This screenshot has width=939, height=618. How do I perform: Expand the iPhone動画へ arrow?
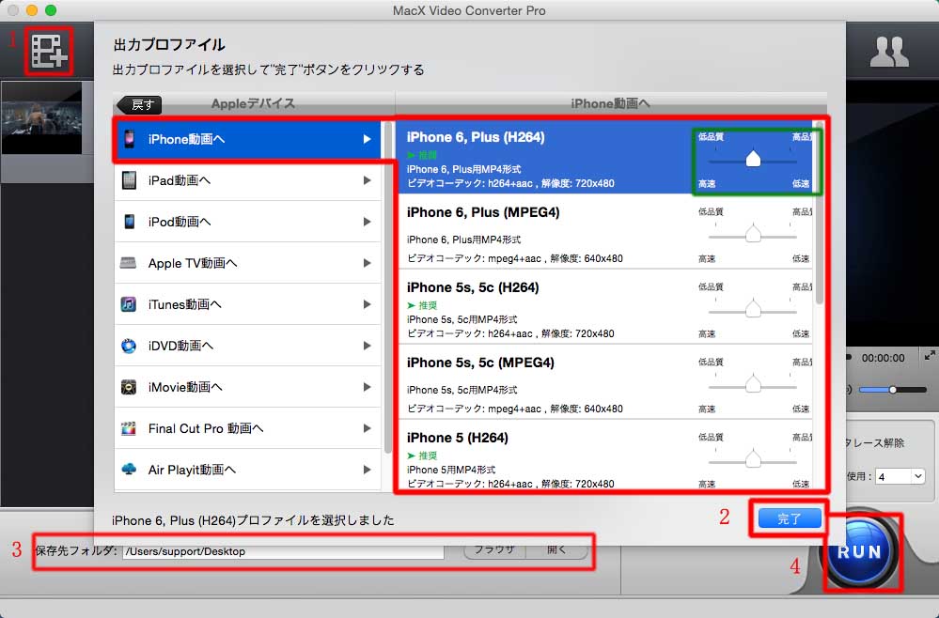(x=368, y=139)
